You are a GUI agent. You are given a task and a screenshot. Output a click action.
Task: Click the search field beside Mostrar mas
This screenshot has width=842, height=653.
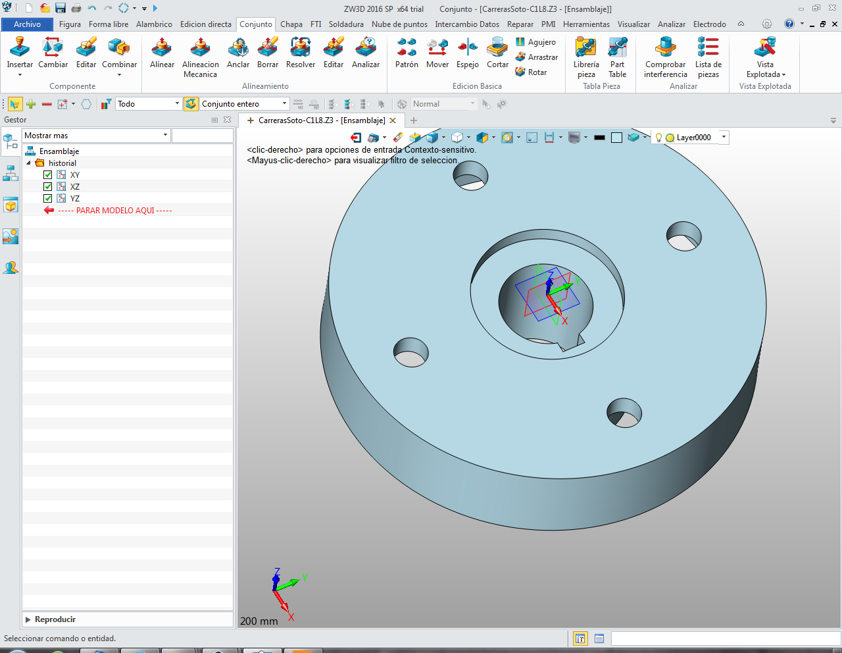pyautogui.click(x=203, y=136)
